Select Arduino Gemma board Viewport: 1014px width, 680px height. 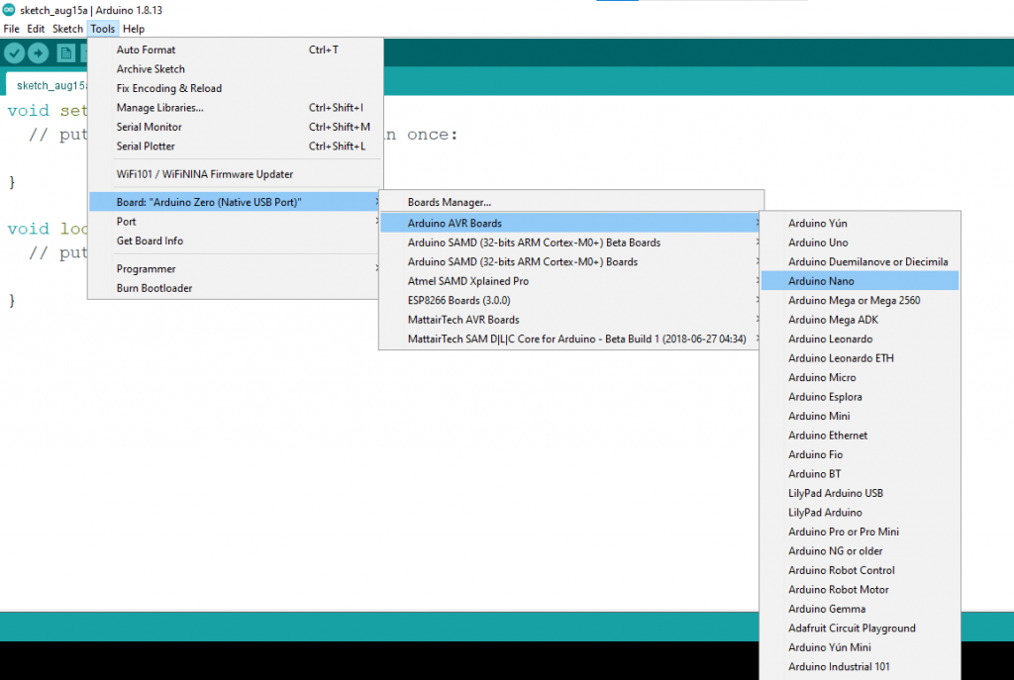[861, 609]
